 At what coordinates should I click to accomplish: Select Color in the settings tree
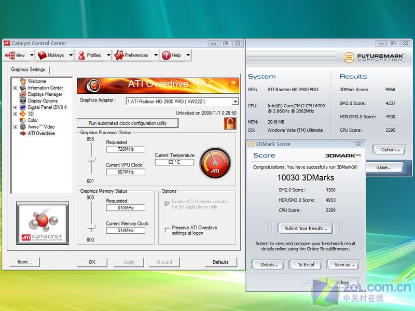(33, 120)
